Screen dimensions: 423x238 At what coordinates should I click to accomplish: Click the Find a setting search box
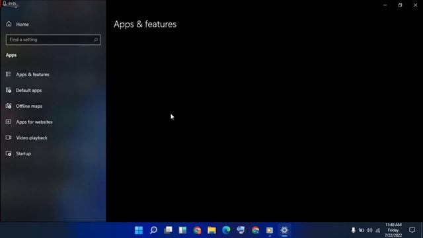53,40
